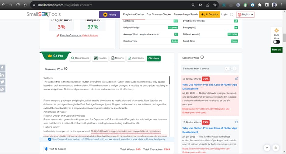The height and width of the screenshot is (154, 286).
Task: Open site search magnifier icon
Action: [x=232, y=15]
